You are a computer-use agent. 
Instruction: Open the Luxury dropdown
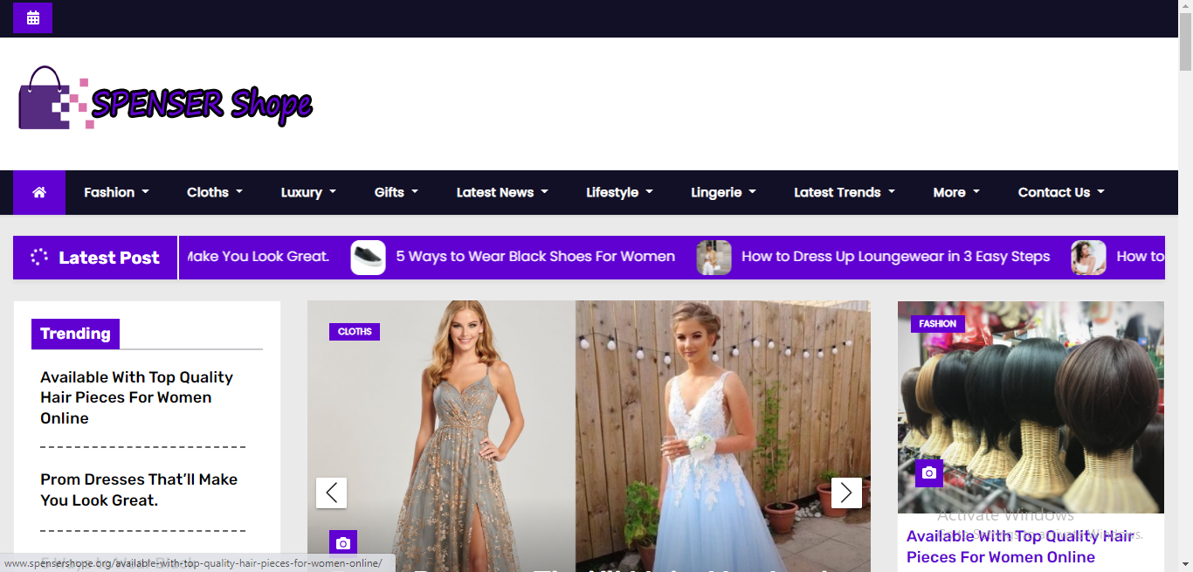pos(308,192)
